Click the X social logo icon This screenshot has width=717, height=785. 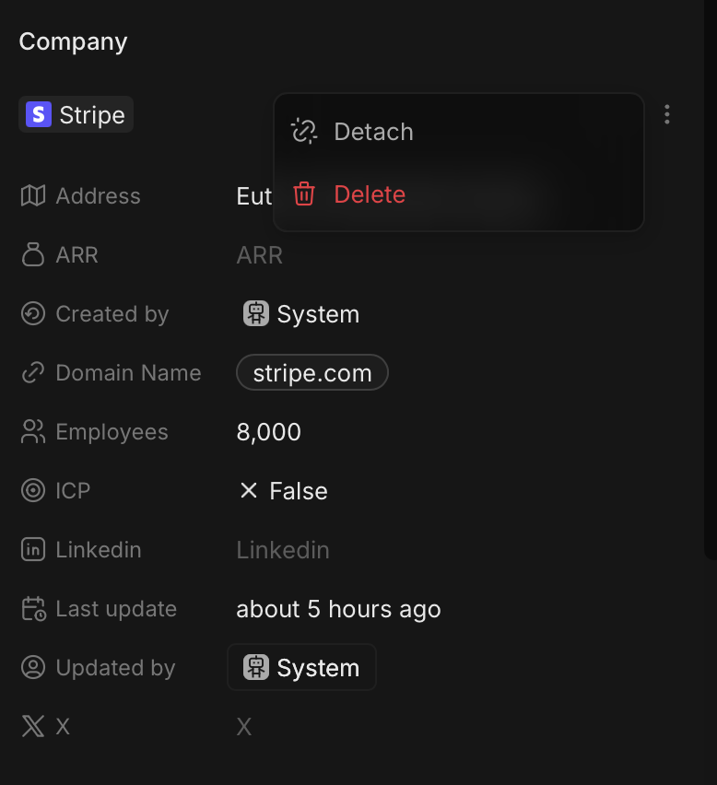[x=33, y=727]
